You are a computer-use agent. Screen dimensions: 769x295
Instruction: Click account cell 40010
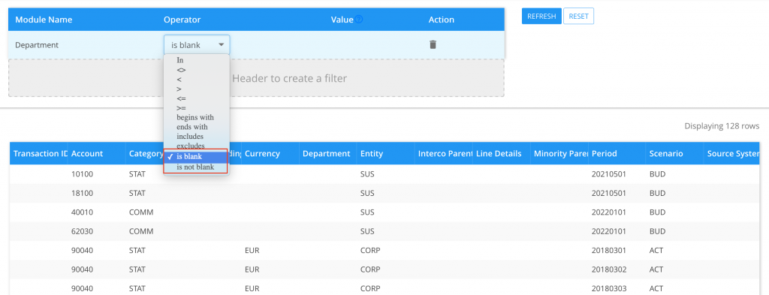pyautogui.click(x=81, y=212)
